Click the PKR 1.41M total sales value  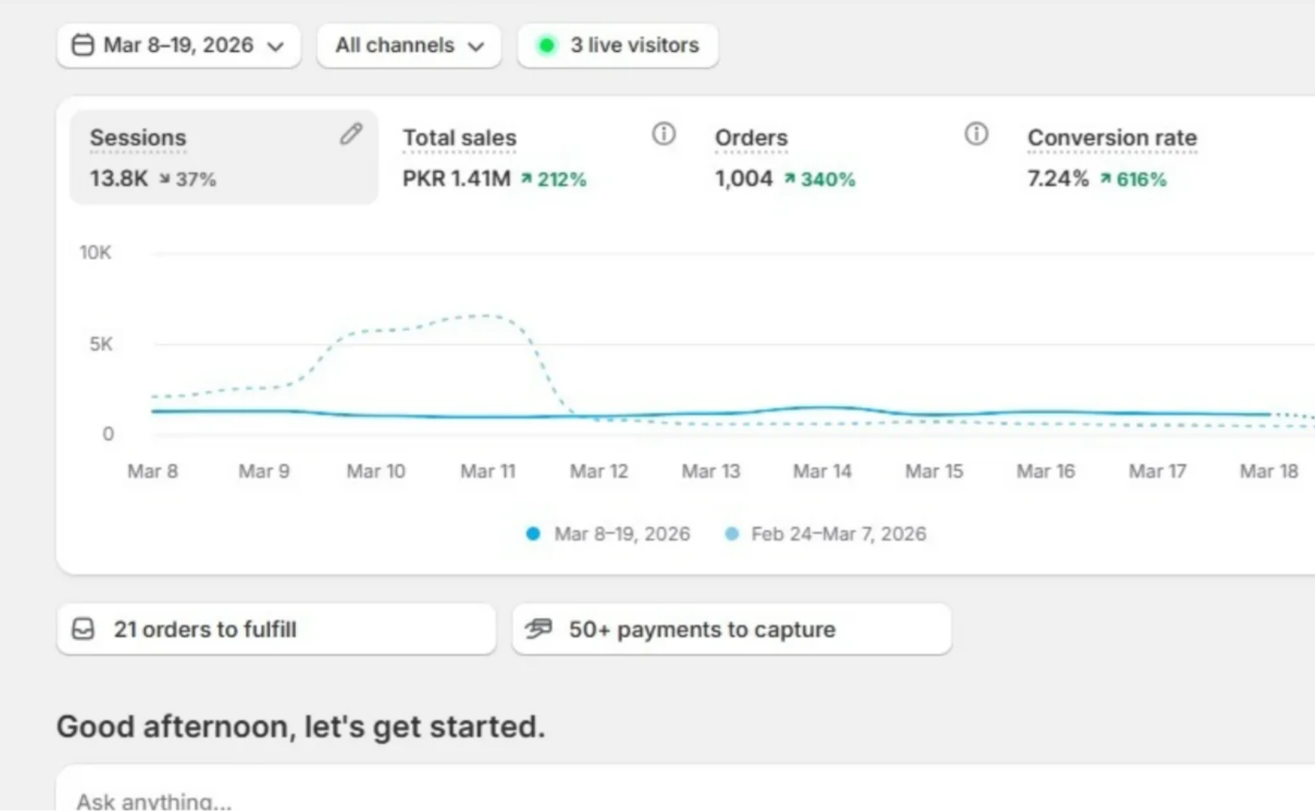pyautogui.click(x=457, y=179)
